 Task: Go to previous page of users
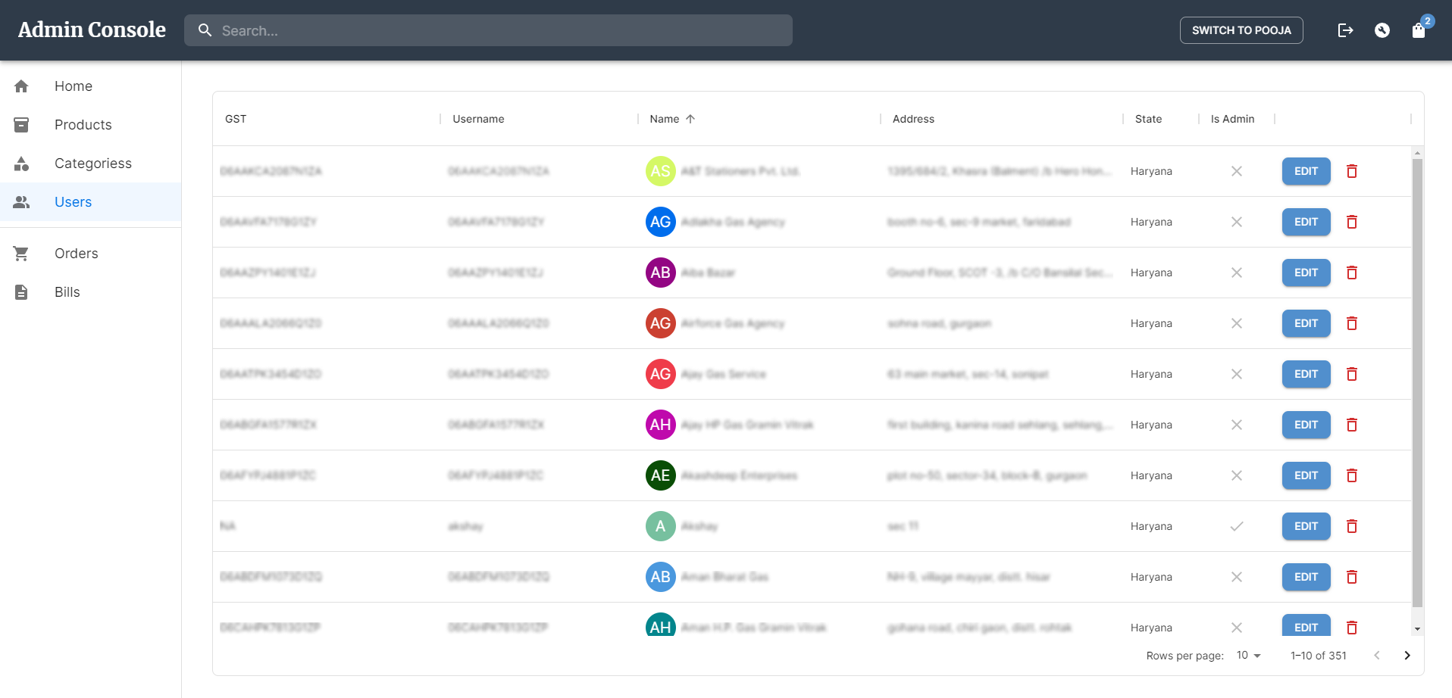1377,656
